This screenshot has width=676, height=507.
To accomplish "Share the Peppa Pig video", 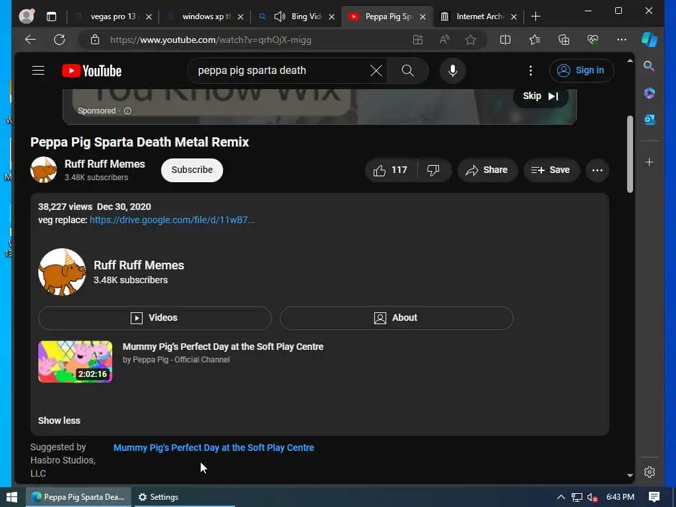I will pyautogui.click(x=487, y=170).
